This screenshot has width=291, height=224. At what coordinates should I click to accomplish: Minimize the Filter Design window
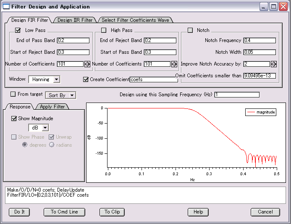point(264,7)
